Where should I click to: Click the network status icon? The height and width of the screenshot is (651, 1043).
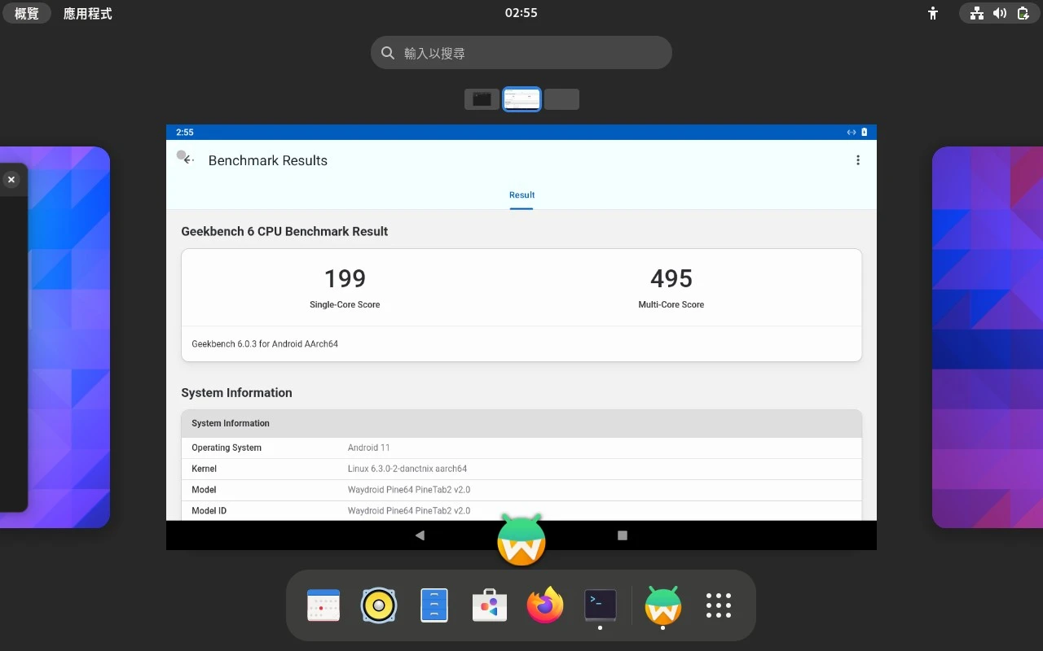coord(976,13)
